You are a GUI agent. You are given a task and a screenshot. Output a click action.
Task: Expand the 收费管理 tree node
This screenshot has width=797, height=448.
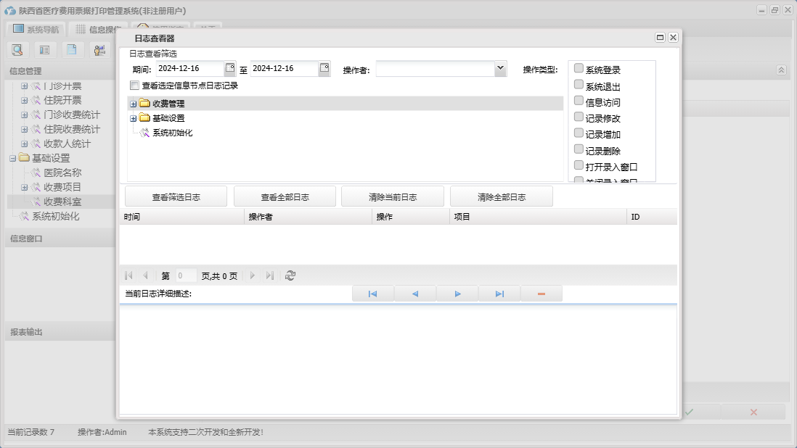[134, 104]
